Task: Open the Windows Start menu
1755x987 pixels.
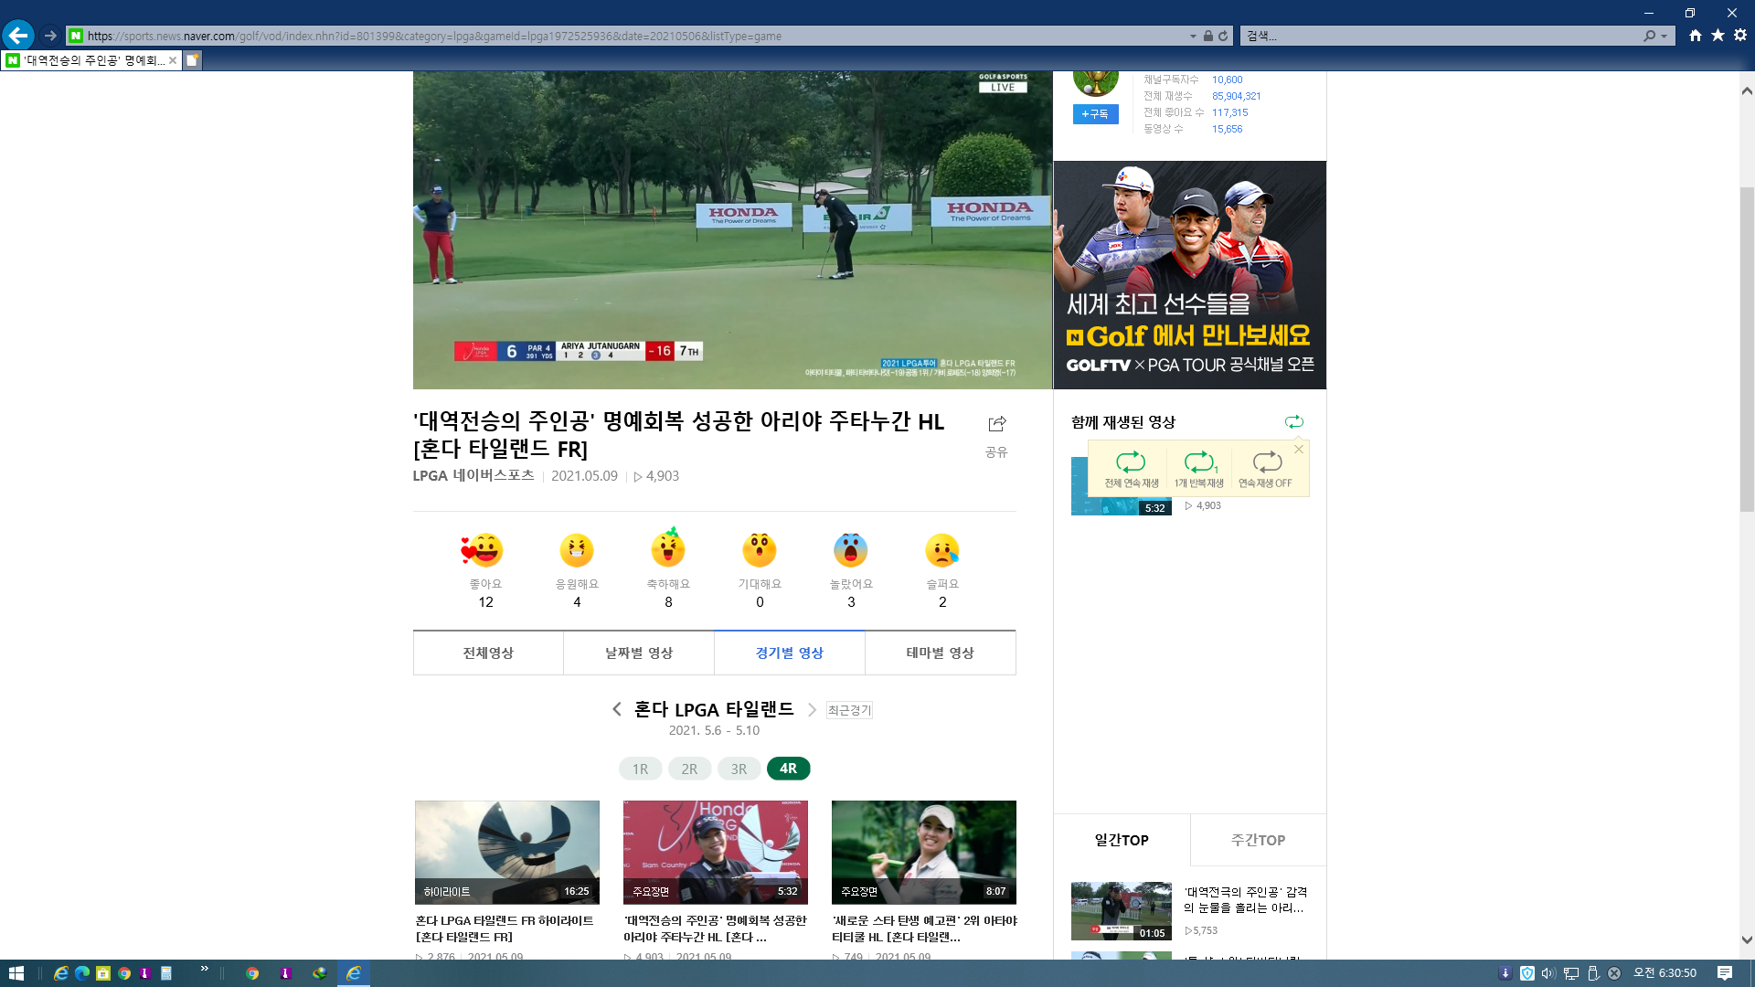Action: (16, 973)
